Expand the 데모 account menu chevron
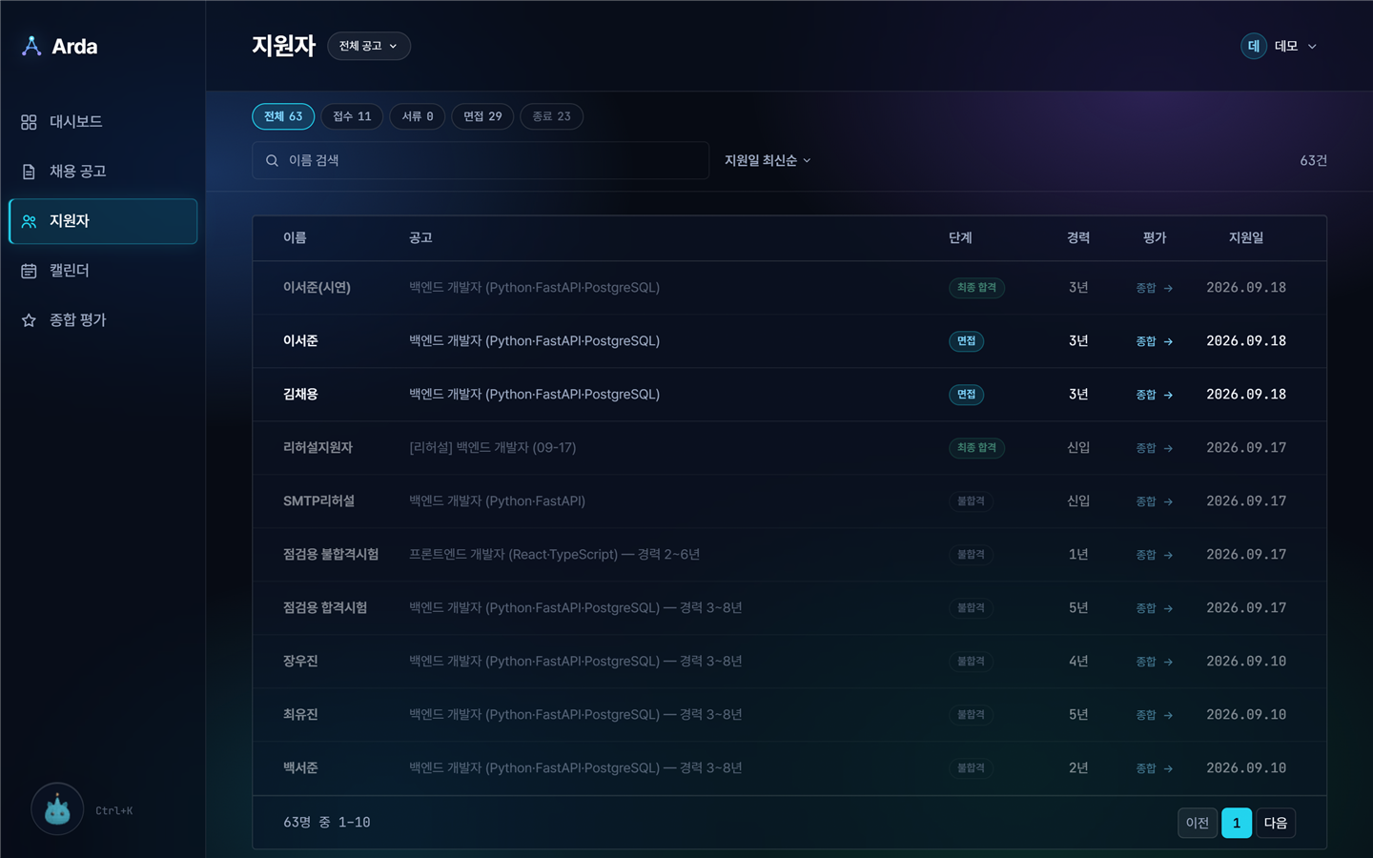This screenshot has height=858, width=1373. 1312,46
